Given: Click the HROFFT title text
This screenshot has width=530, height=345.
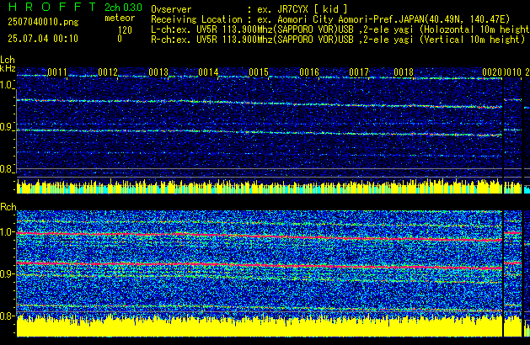Looking at the screenshot, I should click(52, 7).
